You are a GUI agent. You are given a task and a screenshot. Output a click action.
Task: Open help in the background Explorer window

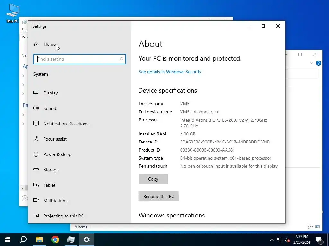pos(318,63)
